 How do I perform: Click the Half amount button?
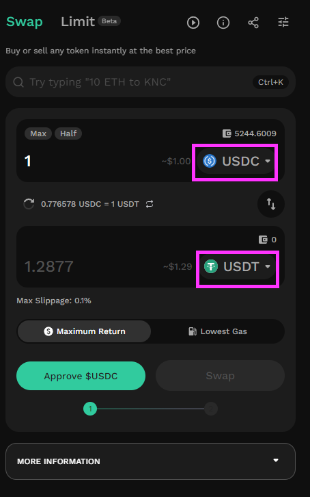(x=68, y=133)
